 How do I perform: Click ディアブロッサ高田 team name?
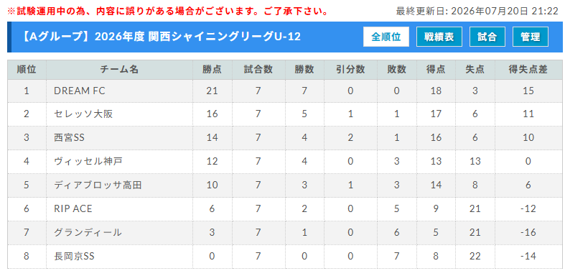[98, 185]
